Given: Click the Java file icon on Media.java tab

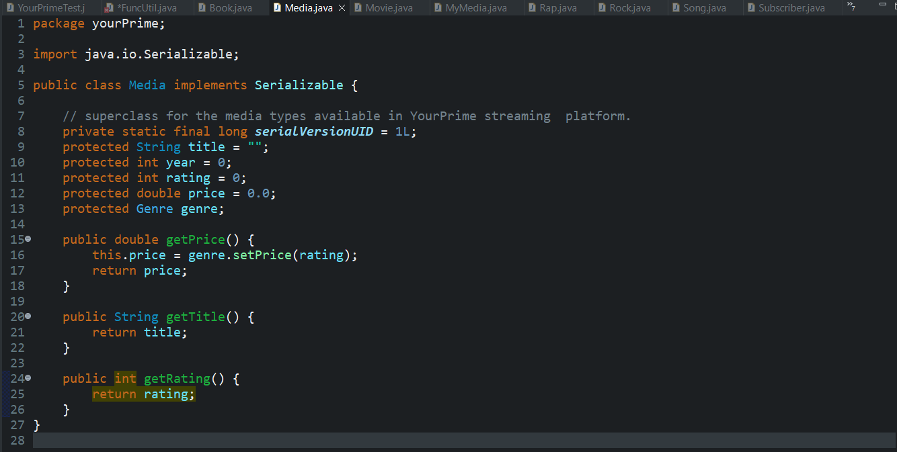Looking at the screenshot, I should [x=278, y=7].
